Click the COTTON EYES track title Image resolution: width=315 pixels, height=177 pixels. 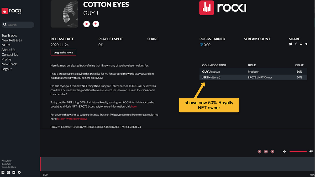click(106, 4)
